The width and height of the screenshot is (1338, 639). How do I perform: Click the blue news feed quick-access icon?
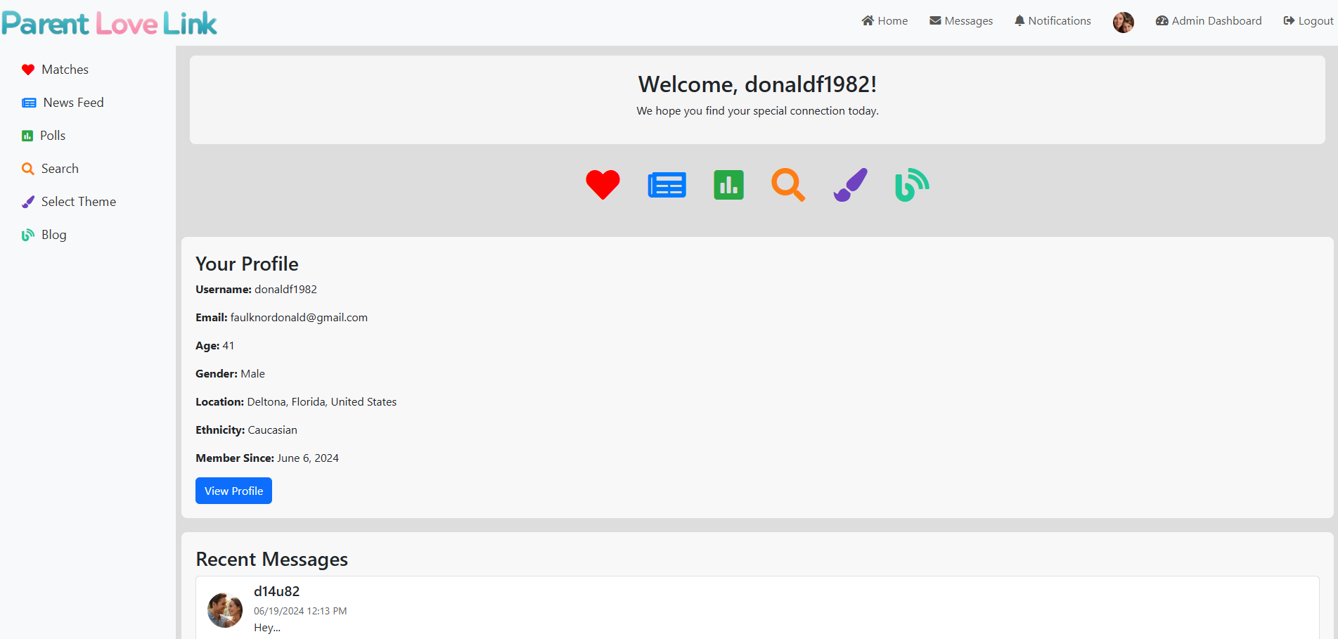pos(667,185)
